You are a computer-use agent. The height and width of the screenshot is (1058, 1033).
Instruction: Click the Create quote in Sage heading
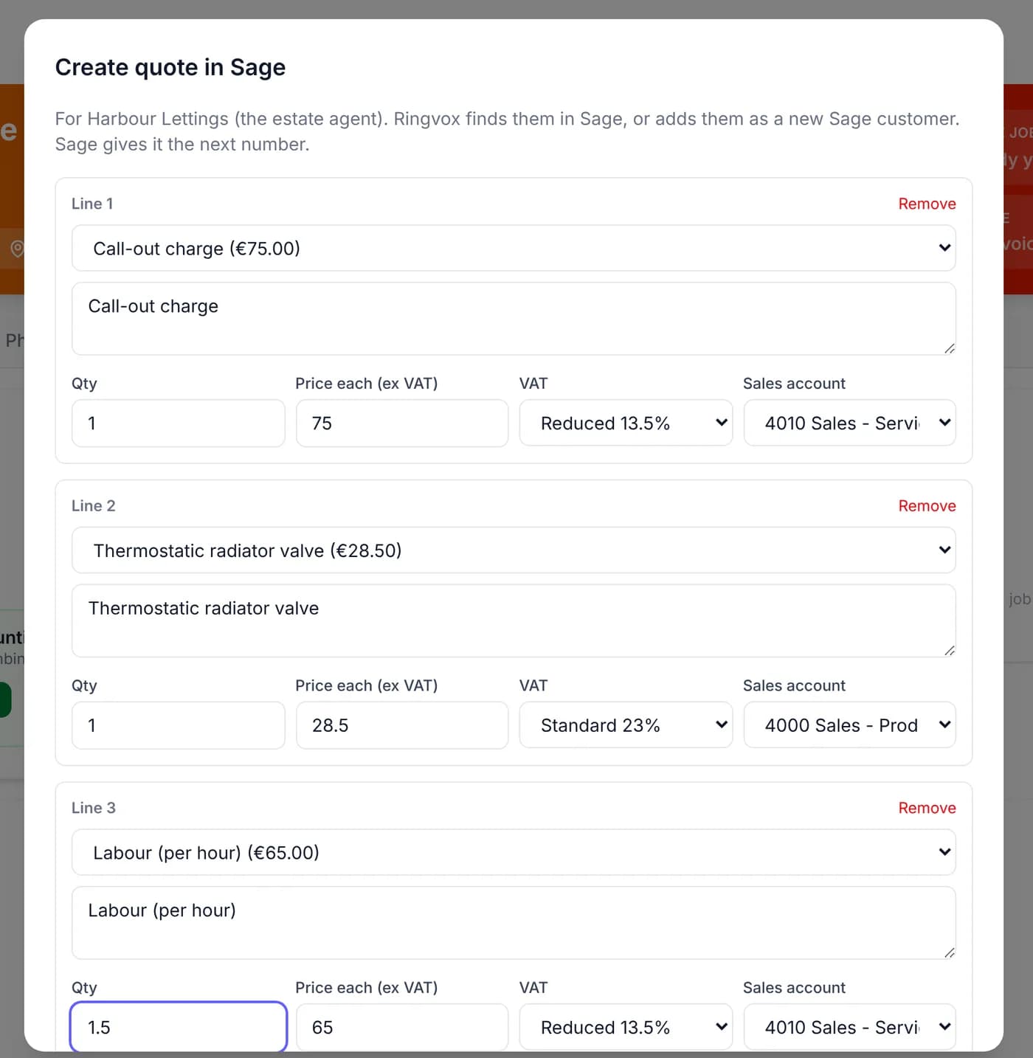pyautogui.click(x=170, y=67)
